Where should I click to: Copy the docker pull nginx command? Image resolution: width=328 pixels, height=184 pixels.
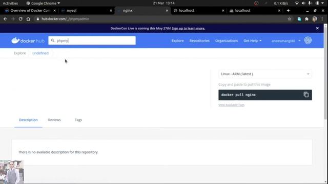[306, 95]
